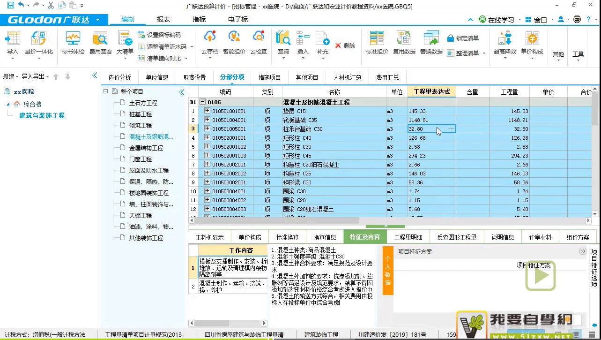Collapse the left project panel
The height and width of the screenshot is (340, 601).
click(x=95, y=76)
